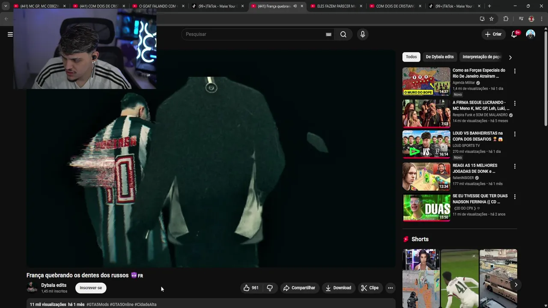Click the search magnifier button
The image size is (548, 308).
[343, 34]
